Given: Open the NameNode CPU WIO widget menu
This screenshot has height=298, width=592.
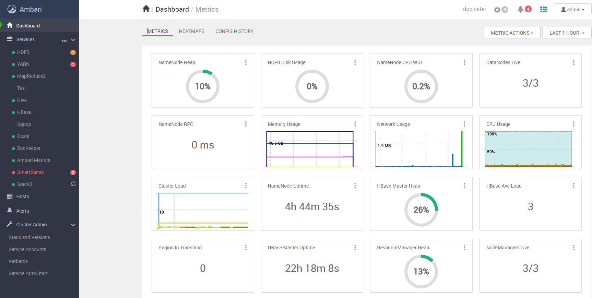Looking at the screenshot, I should [464, 62].
